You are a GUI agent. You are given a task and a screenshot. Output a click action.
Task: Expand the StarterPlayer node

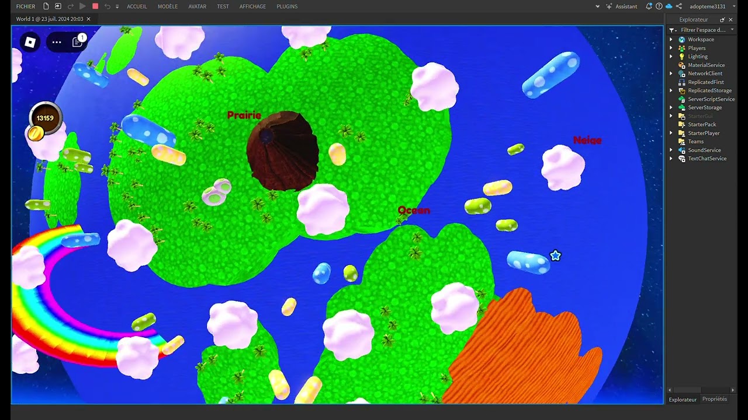(x=671, y=133)
